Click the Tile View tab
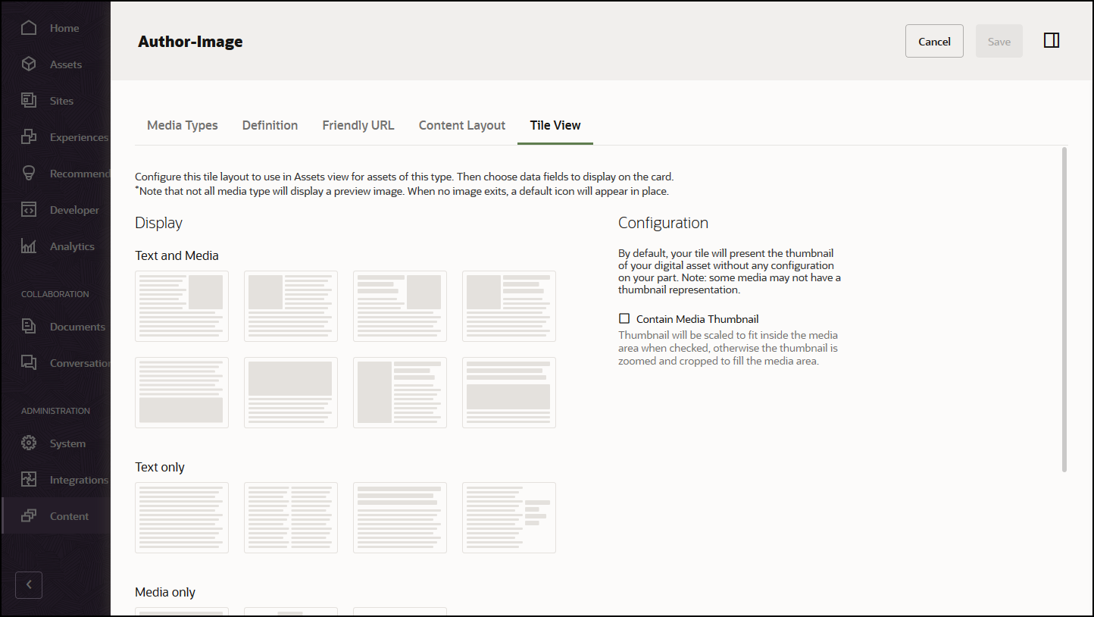The image size is (1094, 617). [555, 126]
